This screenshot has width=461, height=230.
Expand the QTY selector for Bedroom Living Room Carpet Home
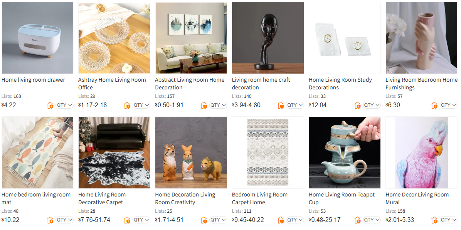(x=295, y=220)
